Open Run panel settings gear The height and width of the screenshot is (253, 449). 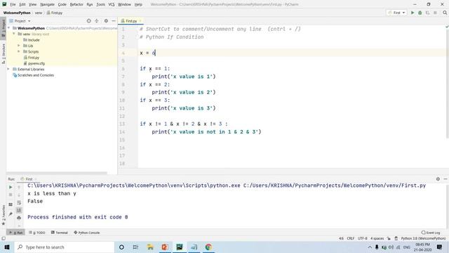point(438,179)
